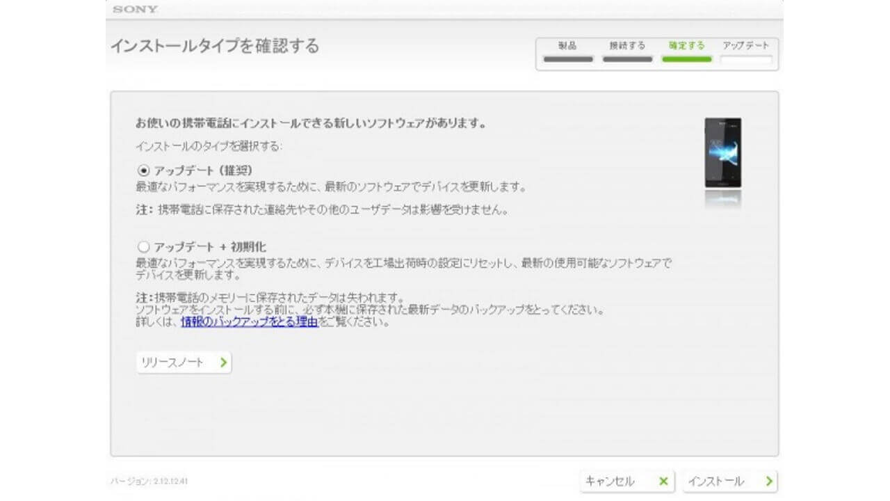This screenshot has height=501, width=890.
Task: Click the green progress bar under 確定する
Action: click(x=686, y=60)
